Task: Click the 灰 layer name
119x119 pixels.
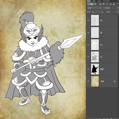Action: (x=101, y=57)
